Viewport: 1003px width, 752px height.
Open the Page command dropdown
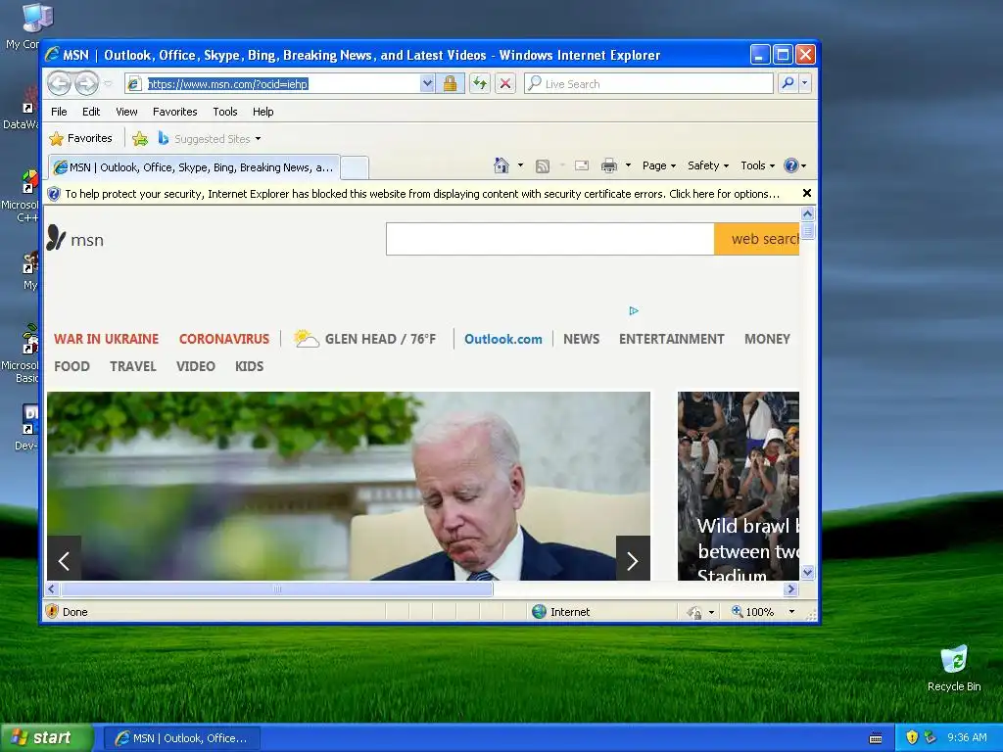pyautogui.click(x=659, y=165)
